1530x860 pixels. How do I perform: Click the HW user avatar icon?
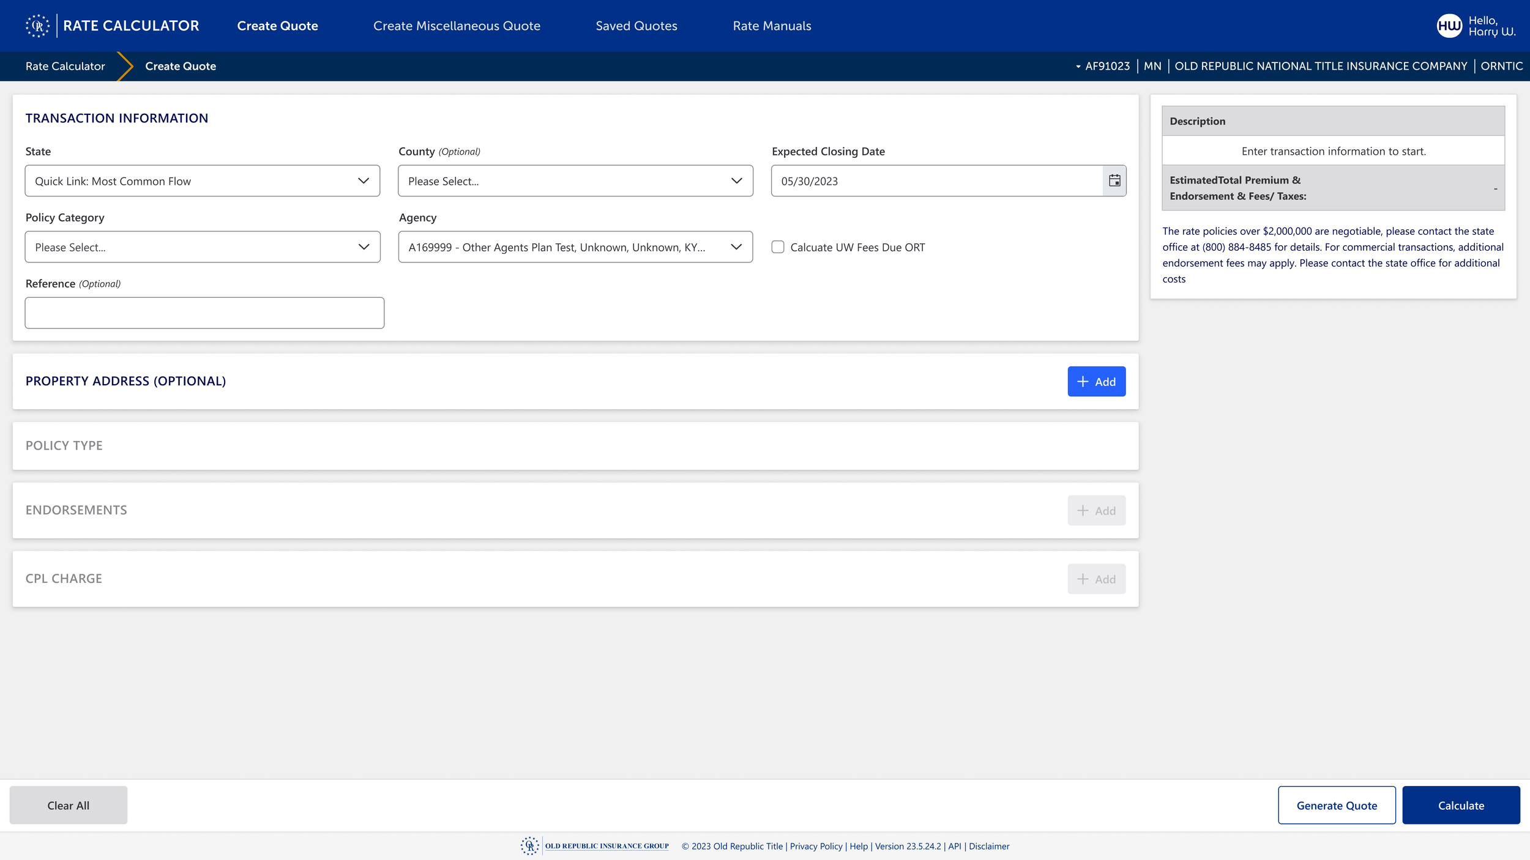coord(1449,26)
